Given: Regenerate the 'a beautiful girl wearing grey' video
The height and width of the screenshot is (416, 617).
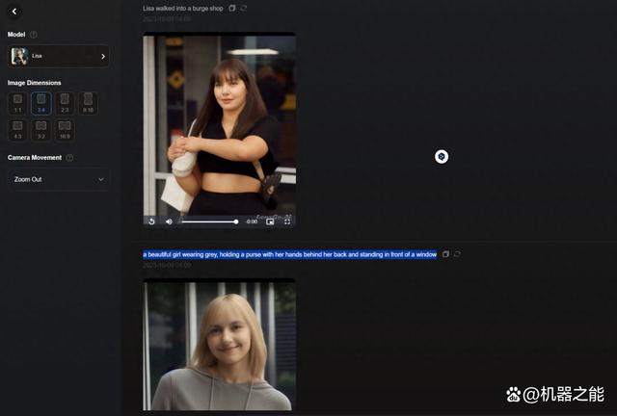Looking at the screenshot, I should [x=457, y=254].
